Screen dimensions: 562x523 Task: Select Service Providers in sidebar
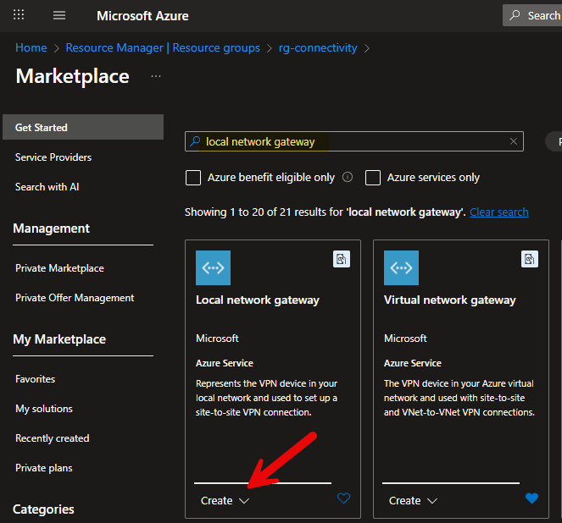pyautogui.click(x=53, y=157)
